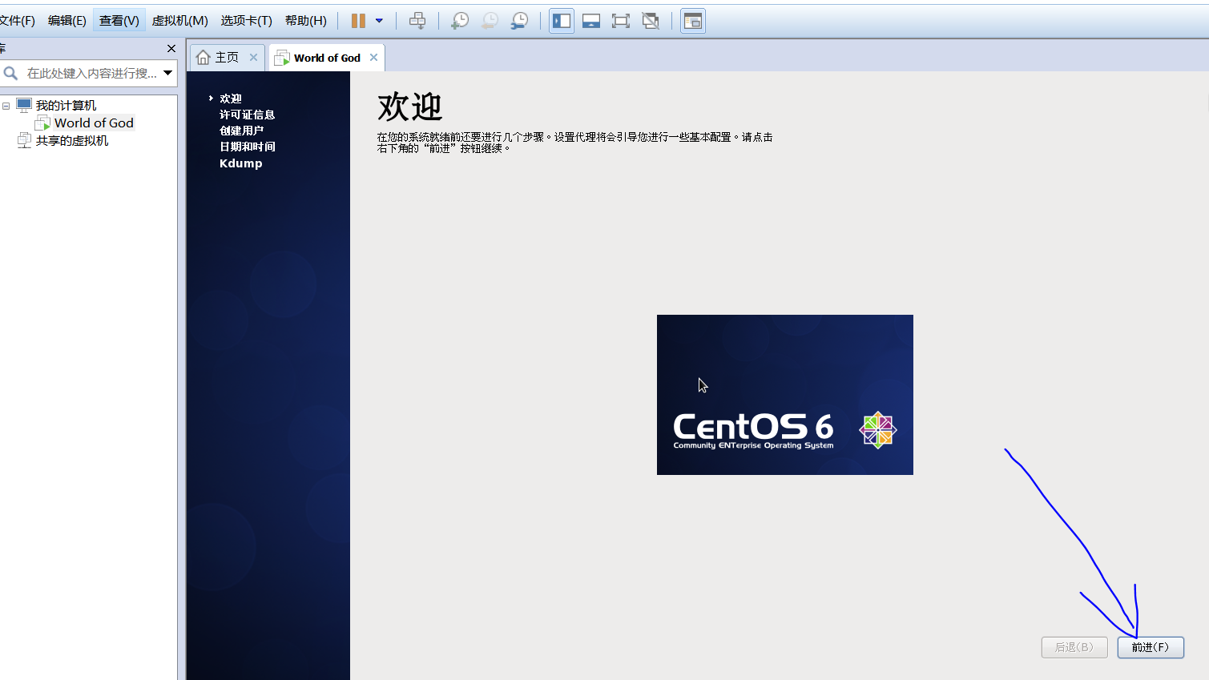Open the snapshot manager icon
The image size is (1209, 680).
click(519, 21)
